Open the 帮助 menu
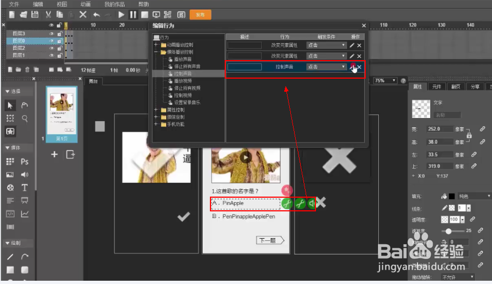Viewport: 492px width, 284px height. (143, 4)
